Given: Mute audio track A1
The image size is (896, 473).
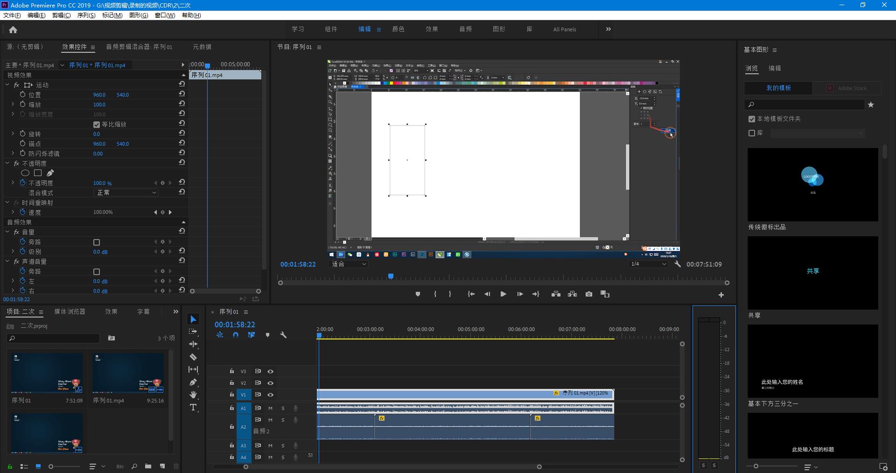Looking at the screenshot, I should coord(270,408).
